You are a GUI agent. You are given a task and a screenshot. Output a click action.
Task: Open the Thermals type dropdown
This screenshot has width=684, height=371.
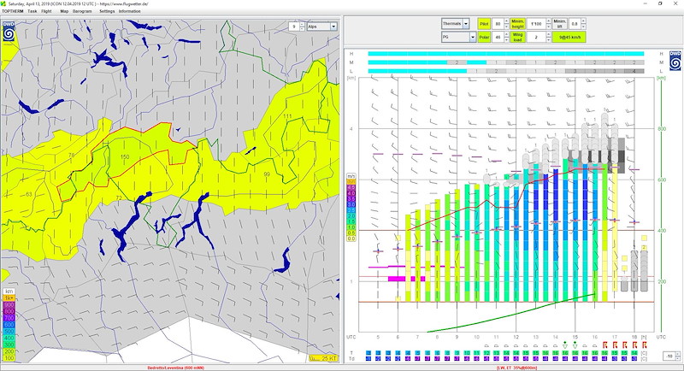pos(467,24)
